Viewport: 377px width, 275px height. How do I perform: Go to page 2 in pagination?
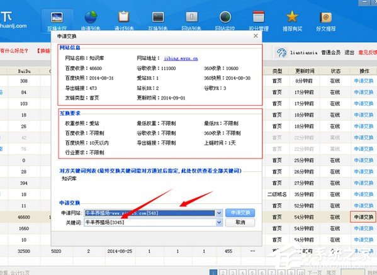pyautogui.click(x=223, y=272)
